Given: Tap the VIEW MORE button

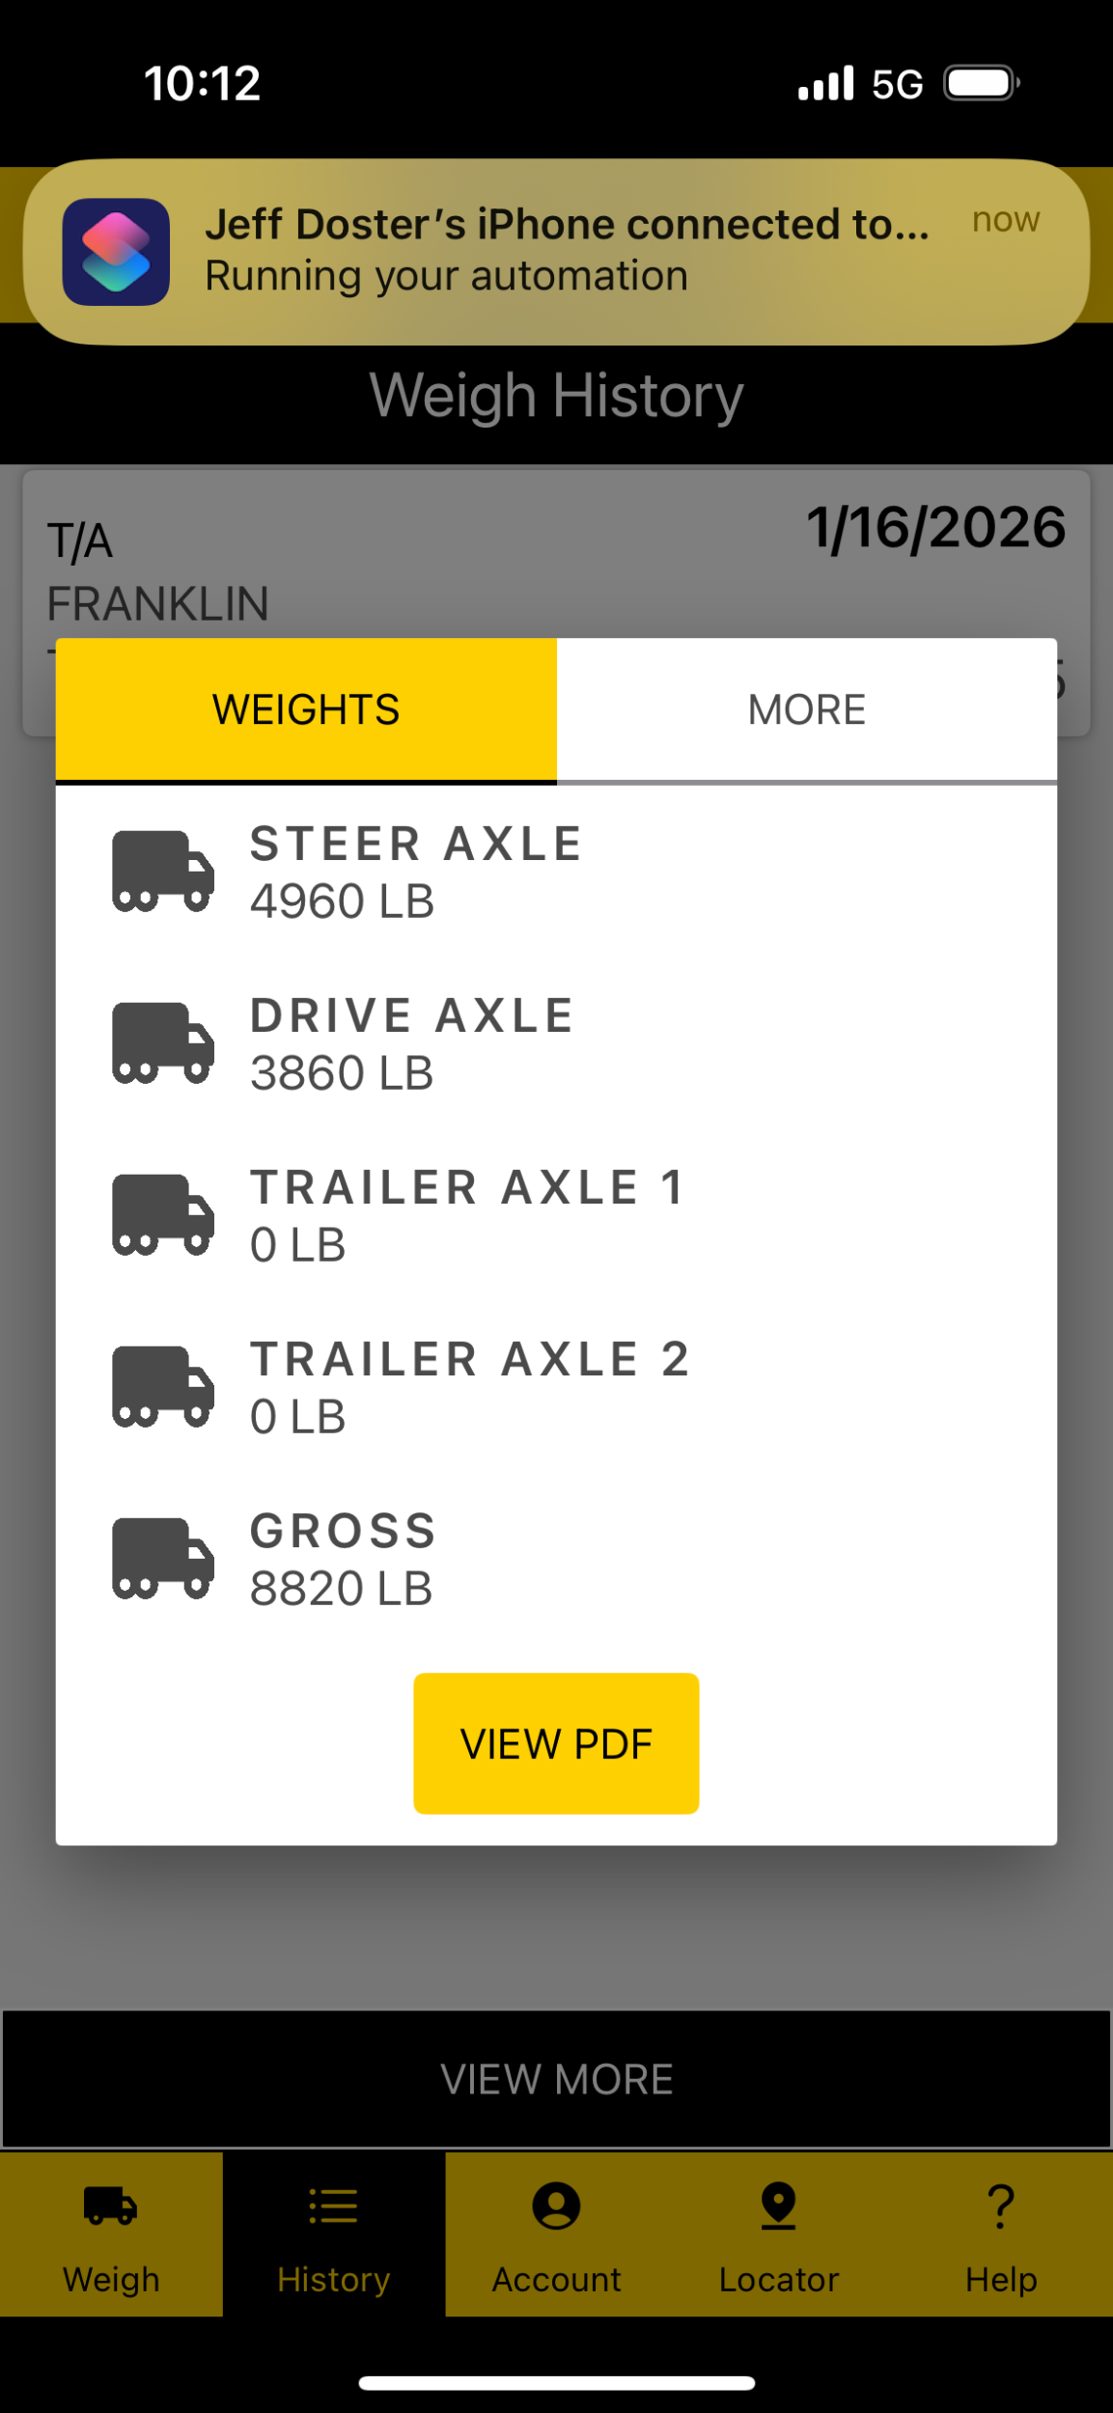Looking at the screenshot, I should (x=556, y=2080).
